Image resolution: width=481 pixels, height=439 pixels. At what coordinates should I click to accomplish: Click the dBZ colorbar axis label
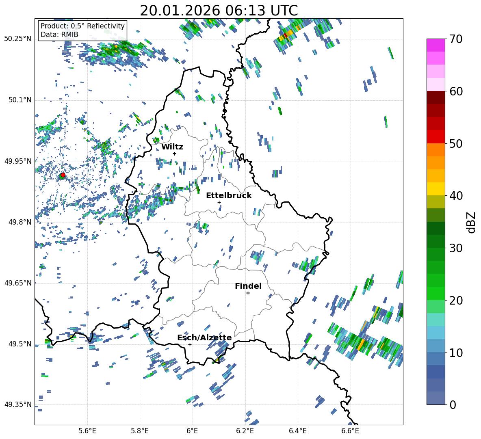(471, 222)
